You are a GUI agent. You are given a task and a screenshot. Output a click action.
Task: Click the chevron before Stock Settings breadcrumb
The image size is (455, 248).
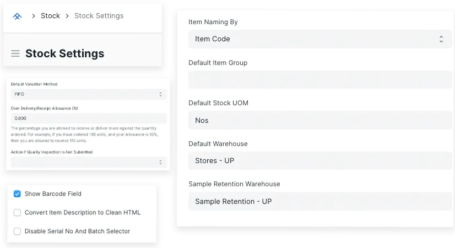coord(67,16)
